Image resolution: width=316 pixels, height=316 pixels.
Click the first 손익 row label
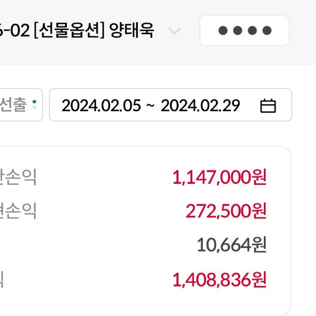[18, 177]
